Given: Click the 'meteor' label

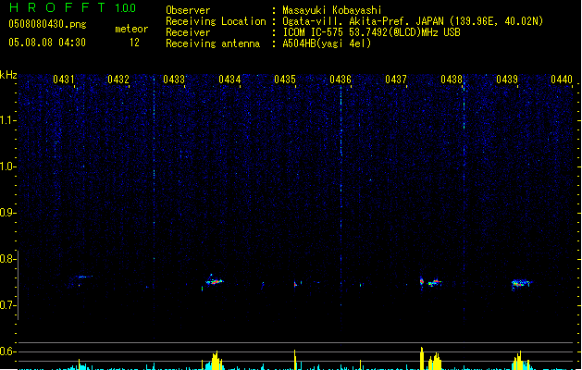Looking at the screenshot, I should pos(131,29).
